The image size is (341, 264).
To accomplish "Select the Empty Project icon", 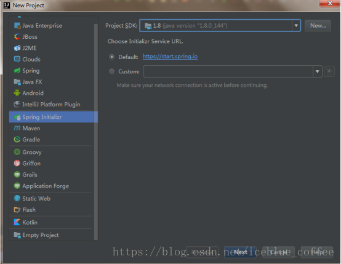I will pos(17,235).
